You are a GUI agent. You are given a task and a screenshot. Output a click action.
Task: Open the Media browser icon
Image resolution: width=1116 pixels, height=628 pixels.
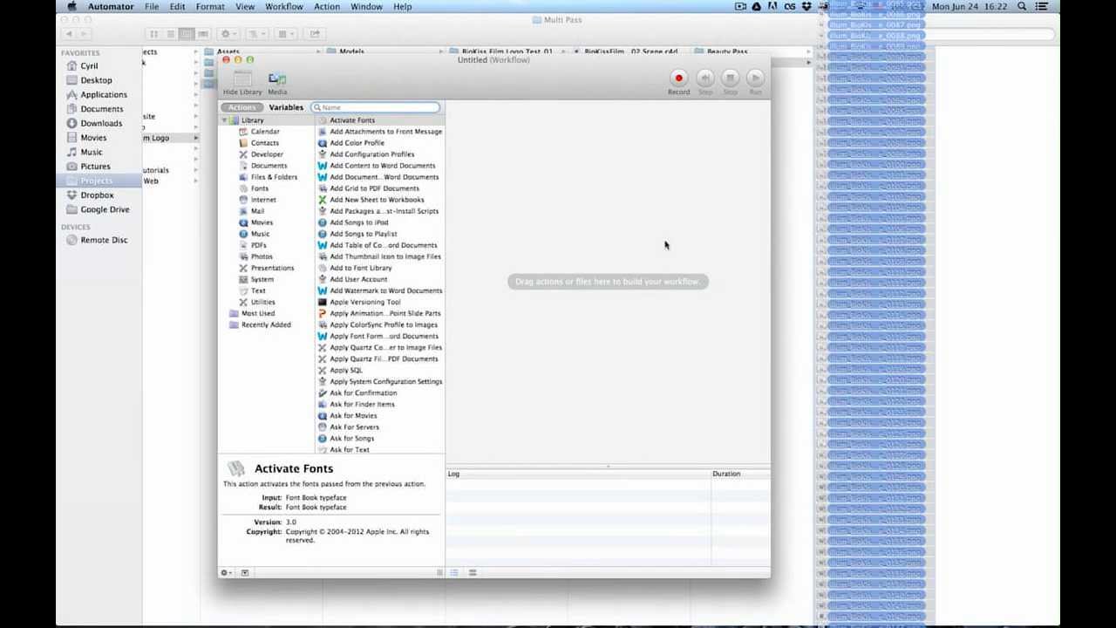(277, 79)
